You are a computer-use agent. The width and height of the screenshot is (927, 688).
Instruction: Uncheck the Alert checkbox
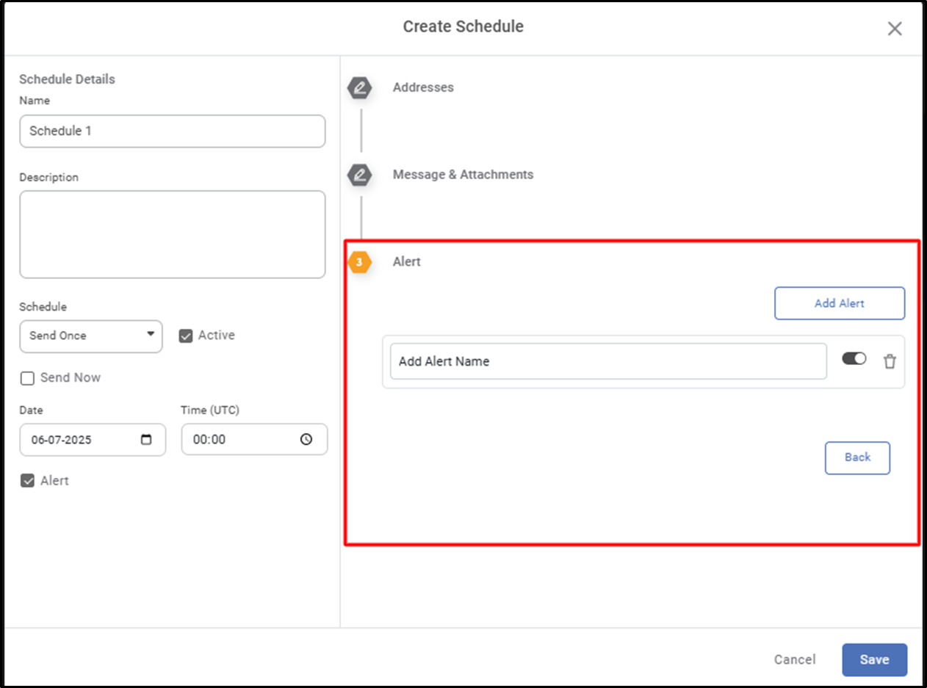pyautogui.click(x=27, y=481)
